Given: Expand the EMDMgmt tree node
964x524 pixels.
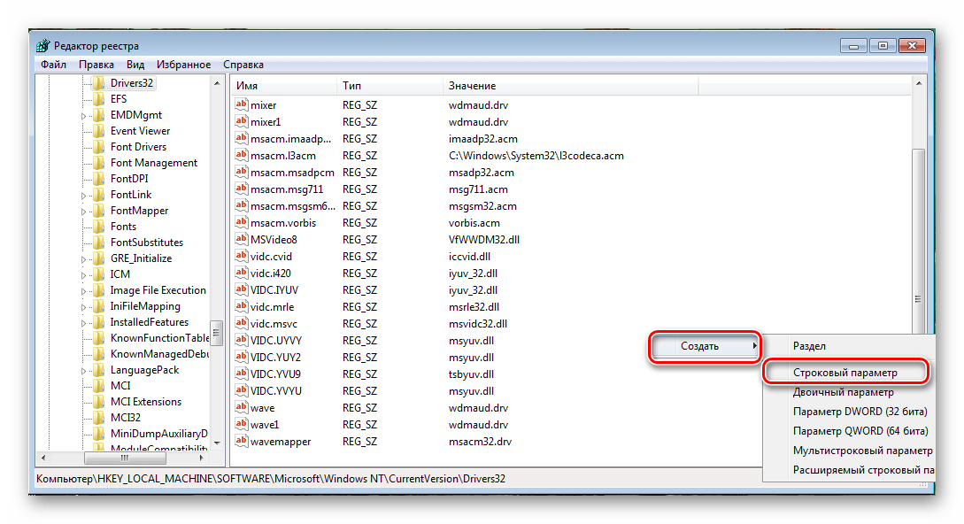Looking at the screenshot, I should [84, 115].
